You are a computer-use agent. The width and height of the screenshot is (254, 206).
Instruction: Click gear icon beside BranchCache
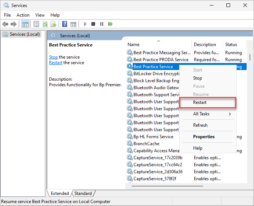[130, 143]
